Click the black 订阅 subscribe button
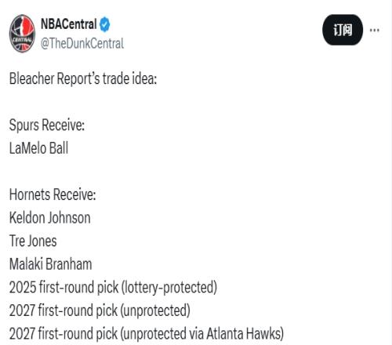Image resolution: width=392 pixels, height=345 pixels. 343,30
